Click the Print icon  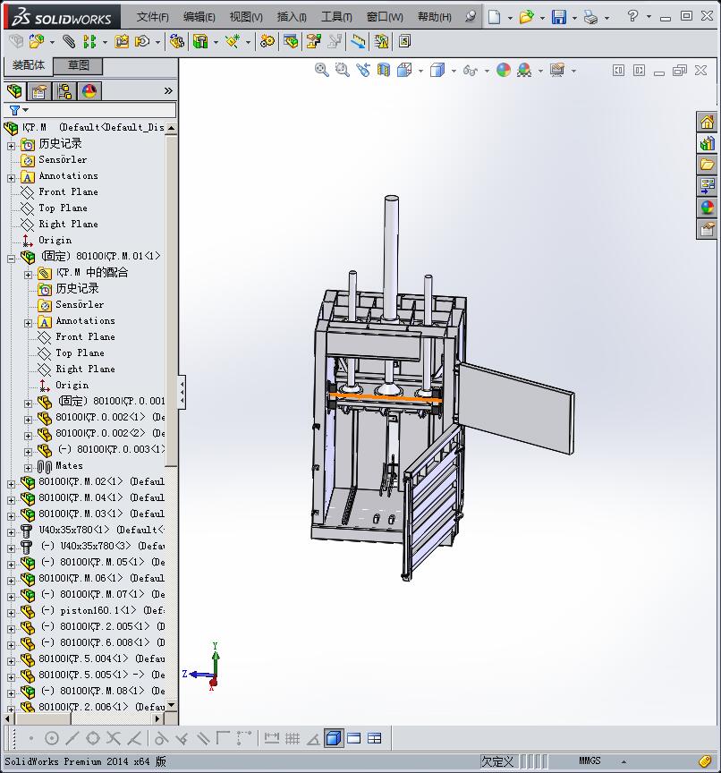pos(590,17)
